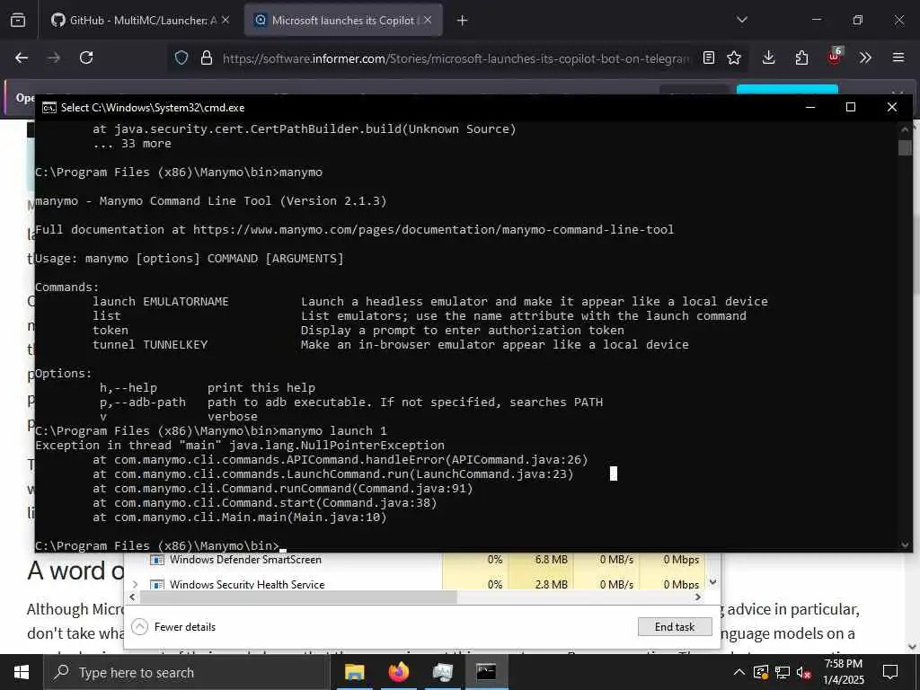The width and height of the screenshot is (920, 690).
Task: Minimize the Firefox browser window
Action: (816, 20)
